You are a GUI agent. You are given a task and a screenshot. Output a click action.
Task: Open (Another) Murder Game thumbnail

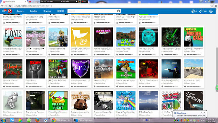(x=194, y=37)
